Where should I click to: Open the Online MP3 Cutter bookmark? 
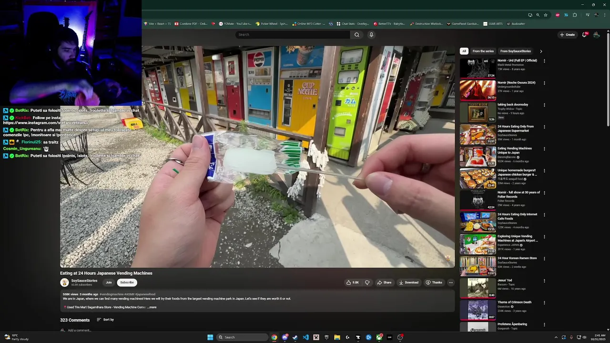coord(309,24)
